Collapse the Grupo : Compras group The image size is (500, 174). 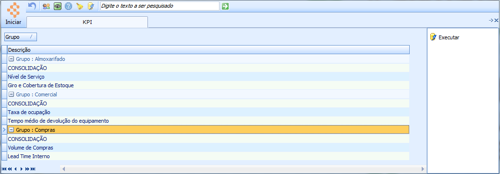12,130
